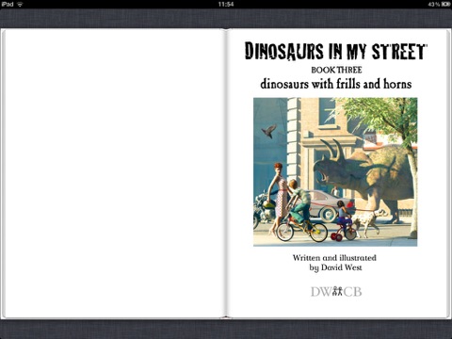Tap the battery percentage text

[434, 4]
